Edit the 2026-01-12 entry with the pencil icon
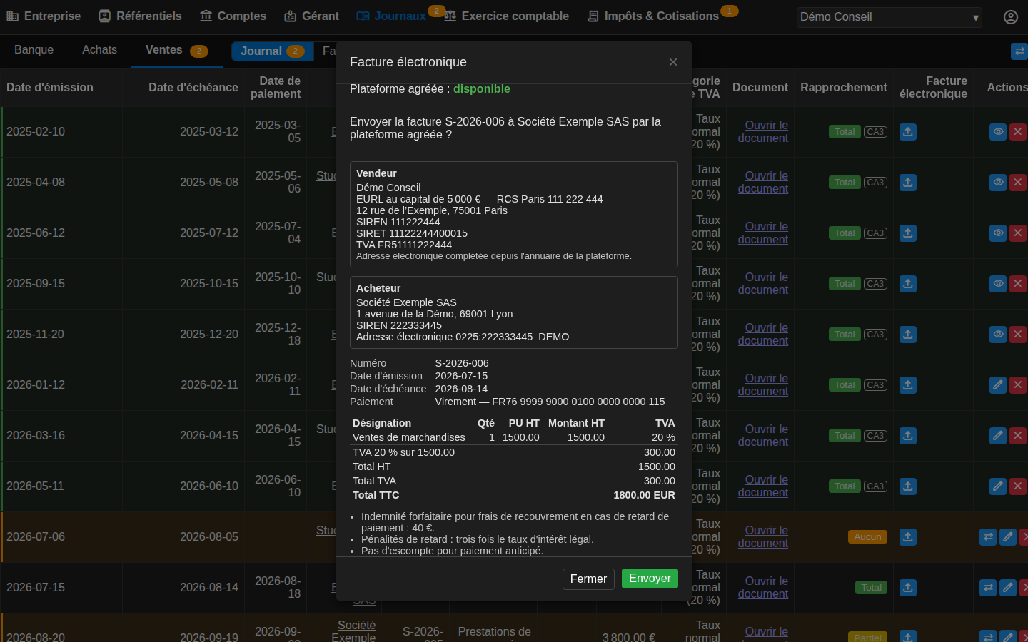This screenshot has width=1028, height=642. (998, 385)
